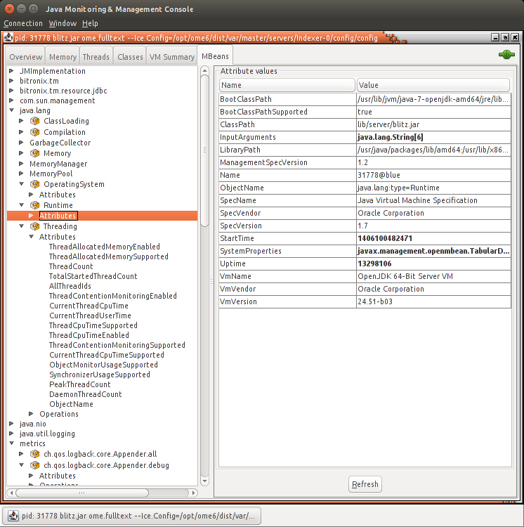Image resolution: width=524 pixels, height=527 pixels.
Task: Open the SystemProperties tabular data value
Action: (433, 251)
